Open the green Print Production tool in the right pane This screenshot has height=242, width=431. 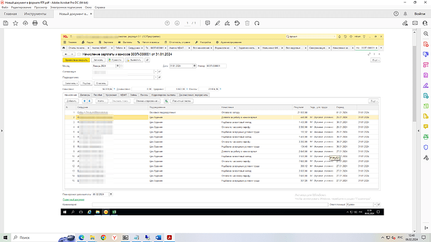coord(426,137)
